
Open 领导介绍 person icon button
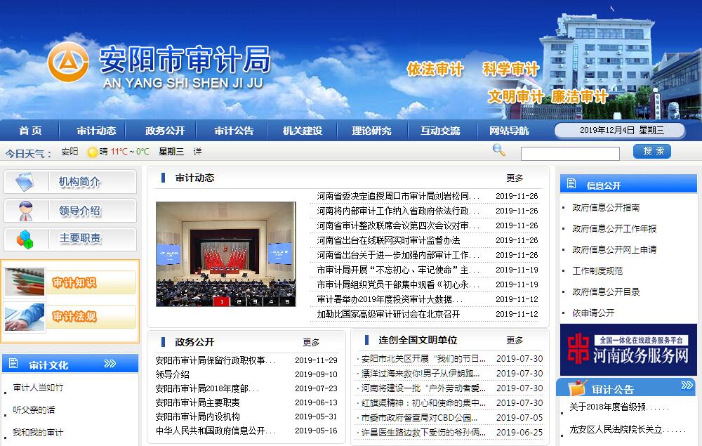click(69, 211)
